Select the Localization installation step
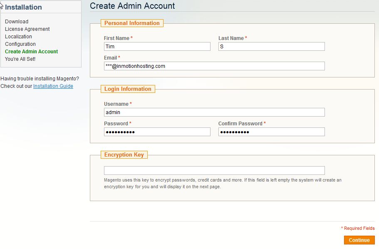This screenshot has width=379, height=249. (x=18, y=37)
